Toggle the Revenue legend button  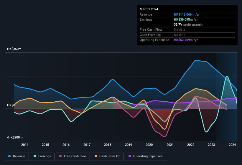click(x=17, y=156)
